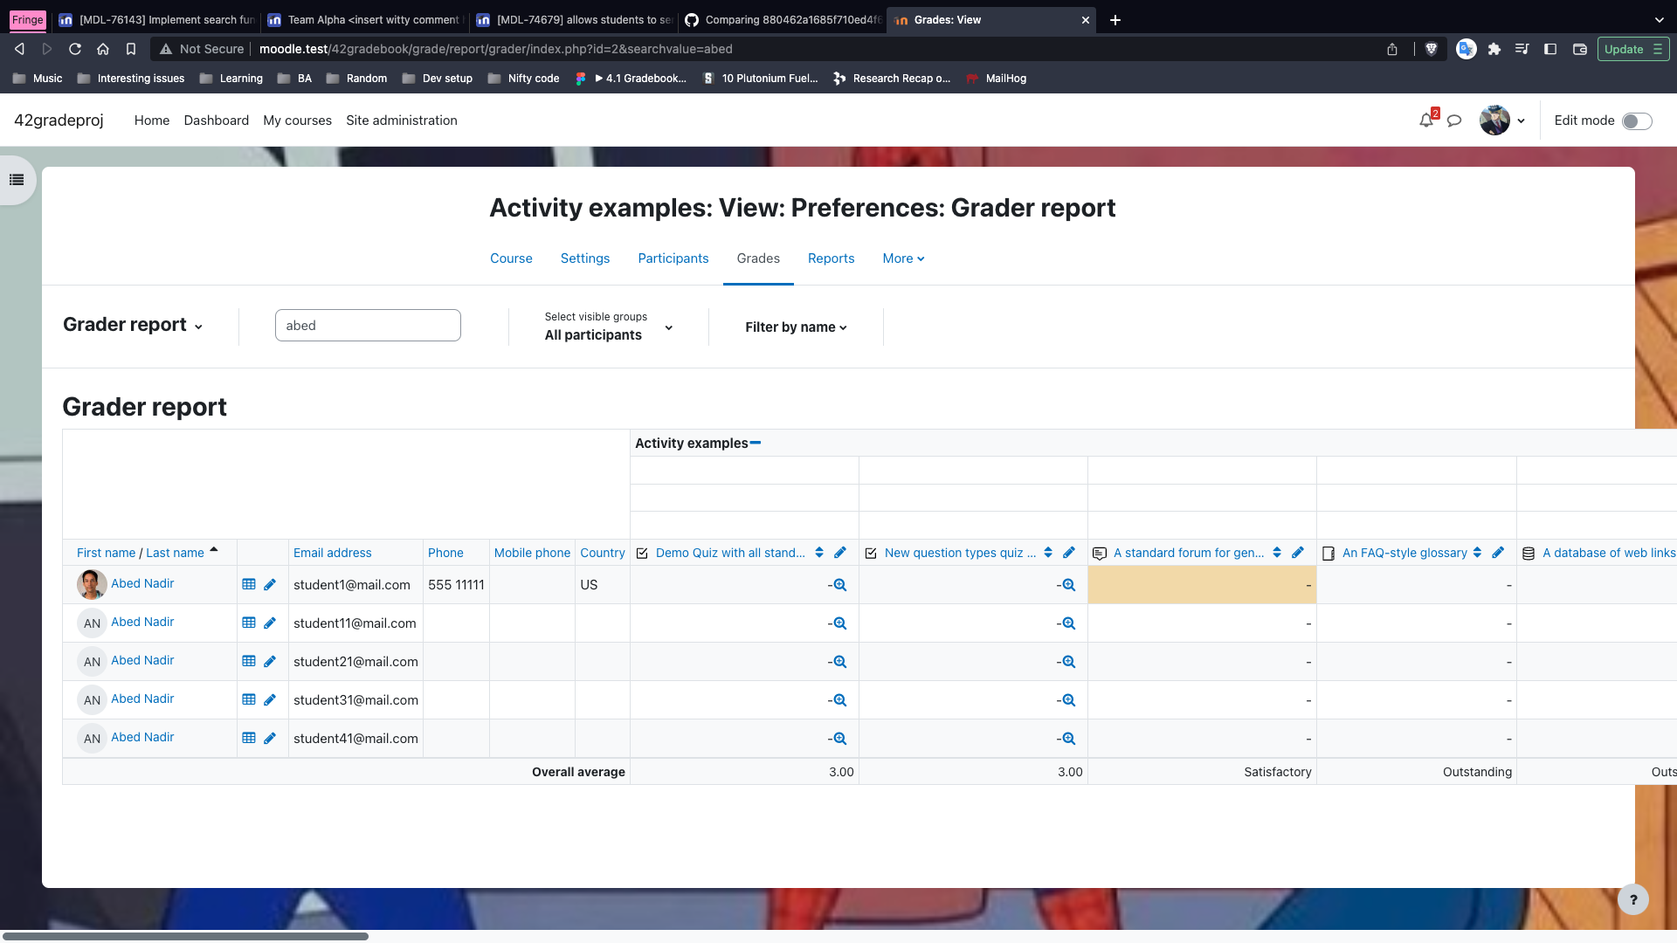Switch to the Course tab
Viewport: 1677px width, 943px height.
511,258
